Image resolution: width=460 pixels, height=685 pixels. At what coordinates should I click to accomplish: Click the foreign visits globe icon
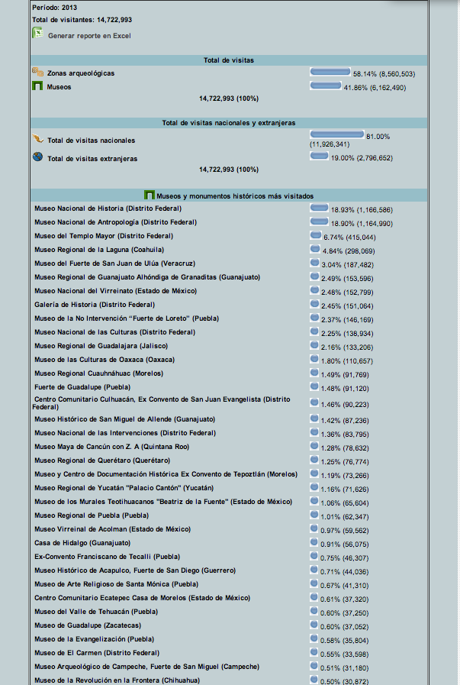[x=37, y=157]
